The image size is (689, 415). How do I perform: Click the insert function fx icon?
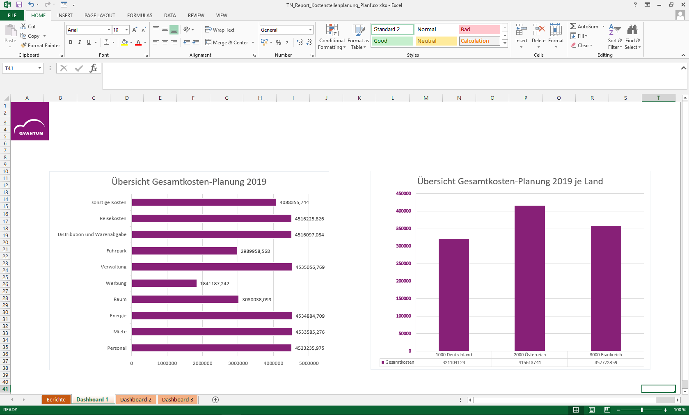point(94,68)
